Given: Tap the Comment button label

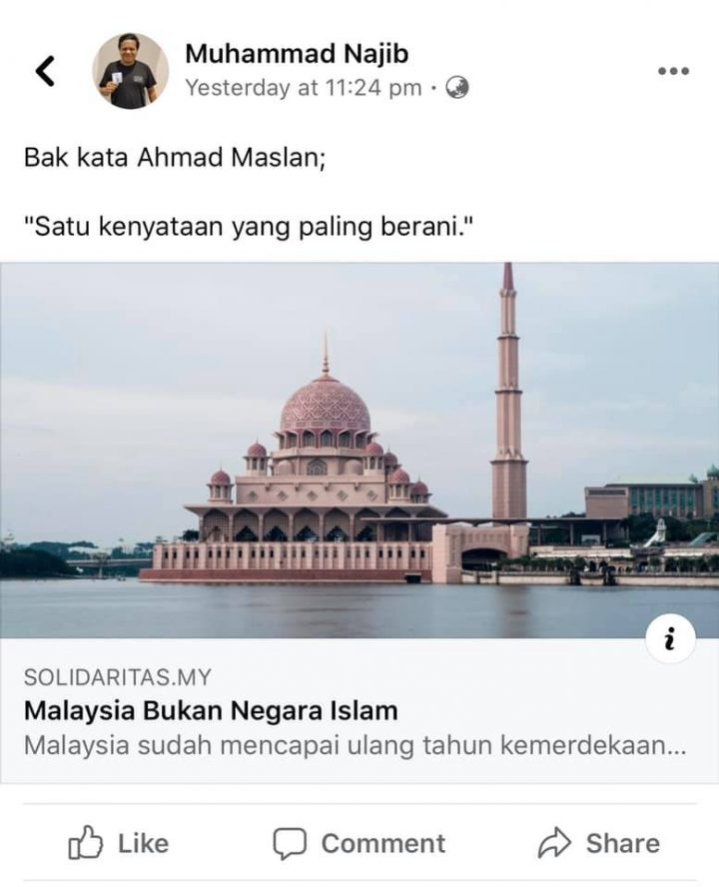Looking at the screenshot, I should pos(383,843).
